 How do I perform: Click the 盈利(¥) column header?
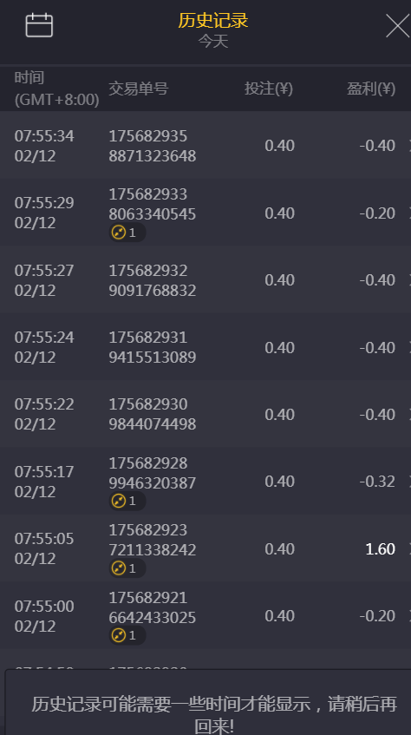[371, 89]
